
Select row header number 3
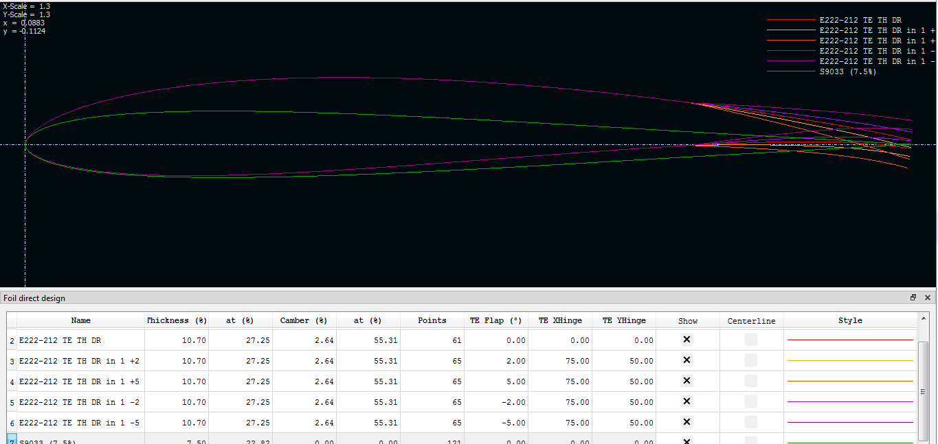12,361
